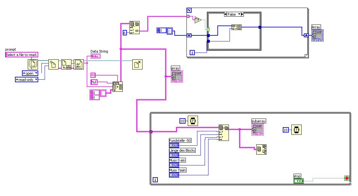Select the Spreadsheet String To Array node

pos(118,87)
